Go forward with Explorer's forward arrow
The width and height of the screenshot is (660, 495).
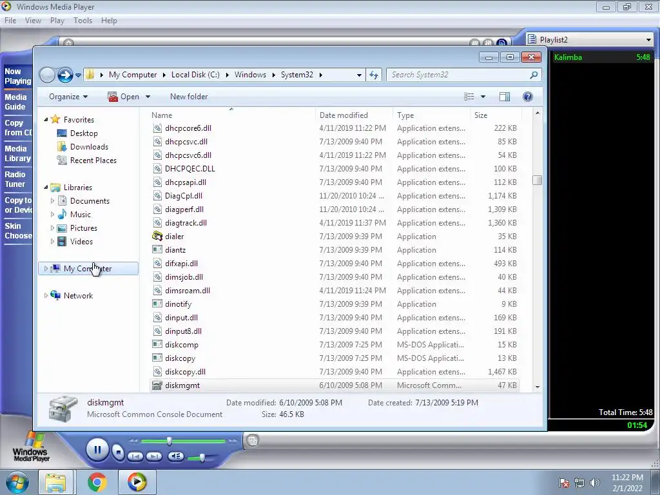tap(65, 75)
